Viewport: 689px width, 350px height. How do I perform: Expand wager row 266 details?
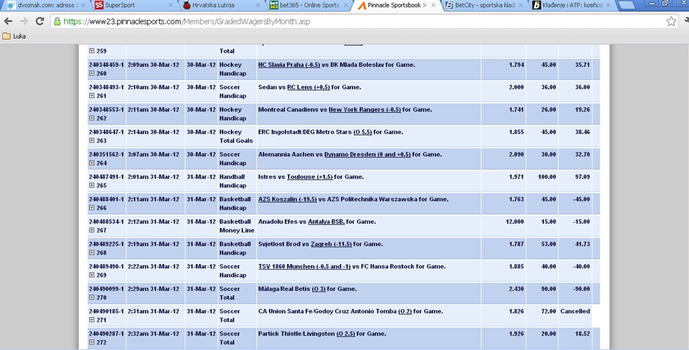(92, 208)
